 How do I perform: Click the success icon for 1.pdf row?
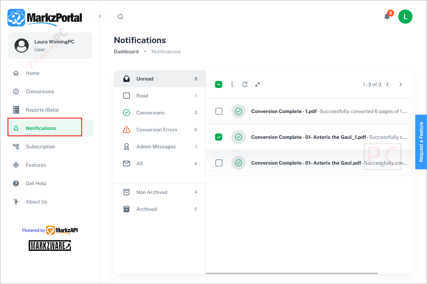(x=238, y=111)
